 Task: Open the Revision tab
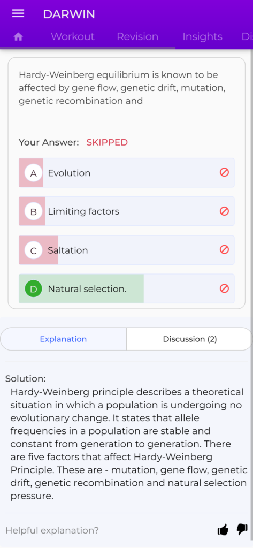click(x=137, y=37)
